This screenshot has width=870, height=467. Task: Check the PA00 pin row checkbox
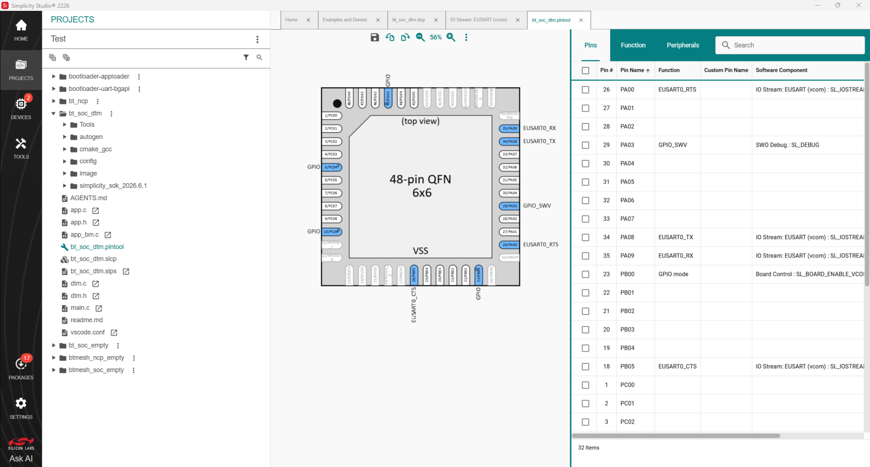click(585, 90)
